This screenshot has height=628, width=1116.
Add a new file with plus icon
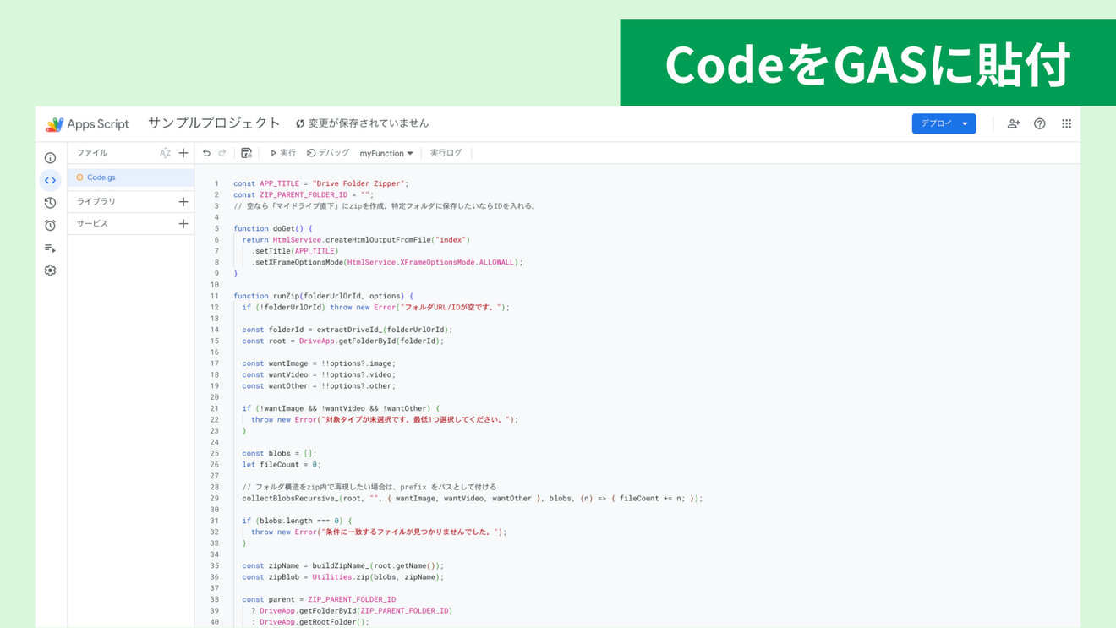click(x=183, y=153)
